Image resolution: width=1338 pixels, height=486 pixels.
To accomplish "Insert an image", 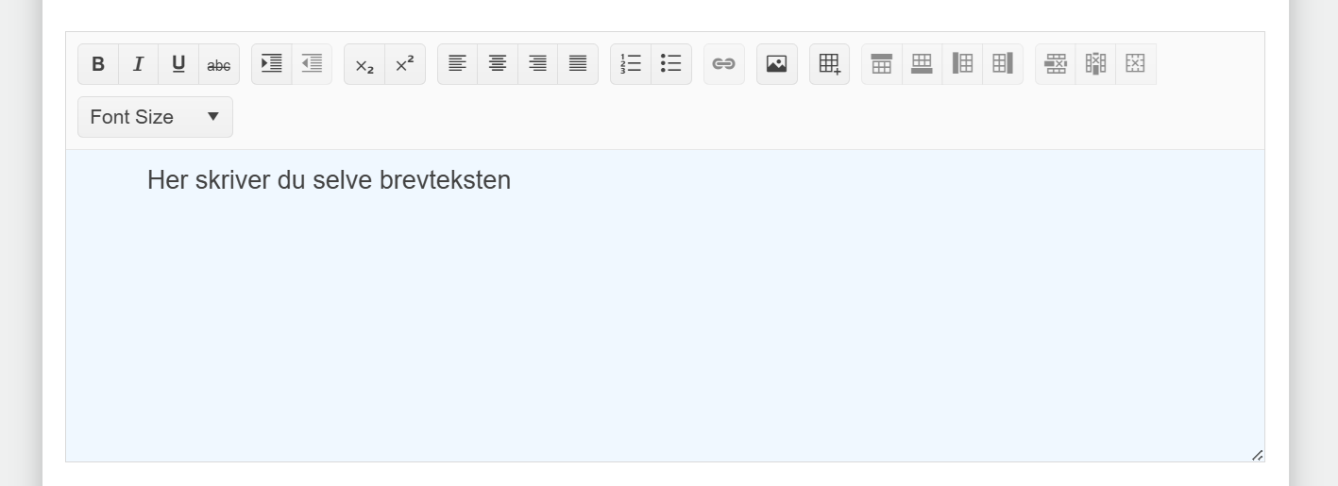I will point(777,64).
